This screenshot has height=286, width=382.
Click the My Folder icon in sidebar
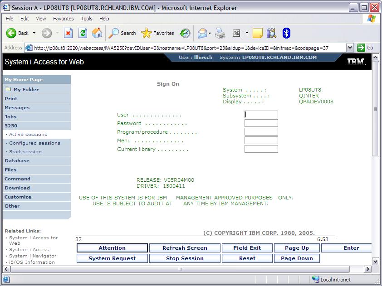8,89
